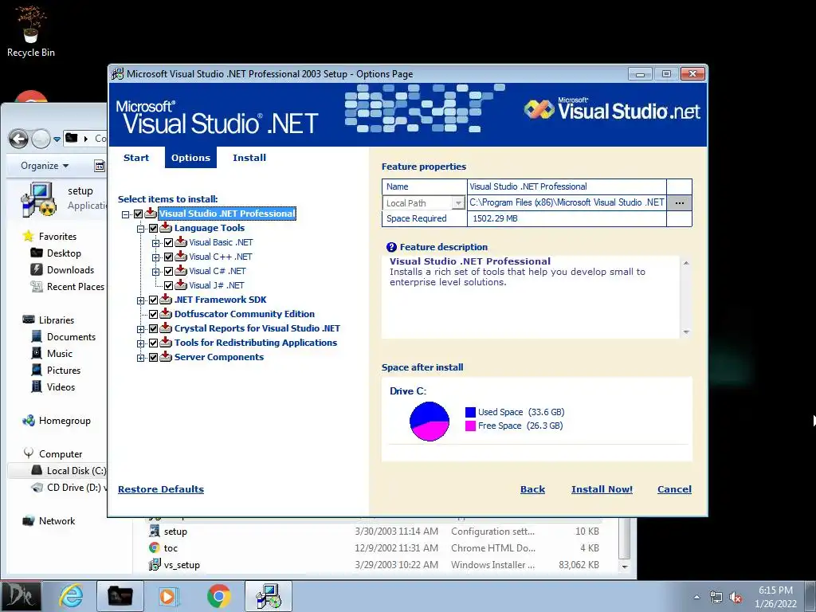Click install icon beside Crystal Reports

click(166, 328)
